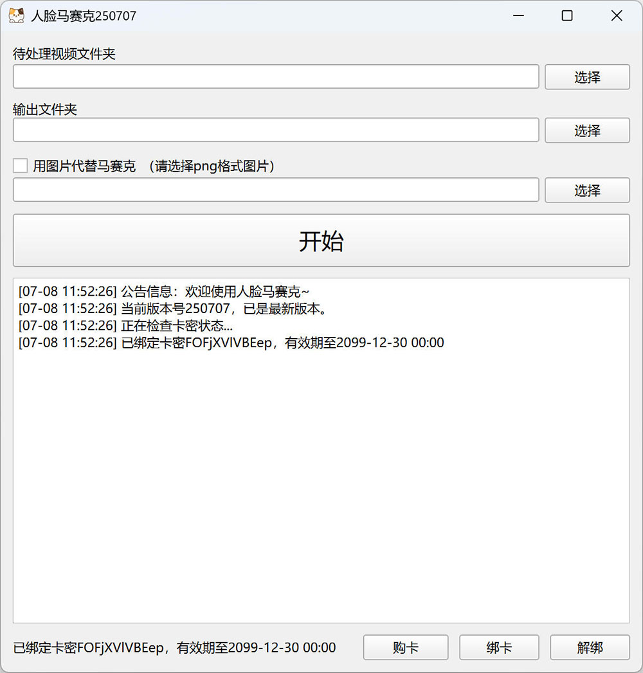The image size is (643, 673).
Task: Focus the 待处理视频文件夹 path field
Action: pos(276,76)
